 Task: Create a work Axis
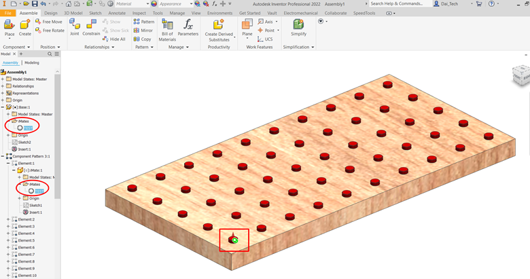[265, 22]
